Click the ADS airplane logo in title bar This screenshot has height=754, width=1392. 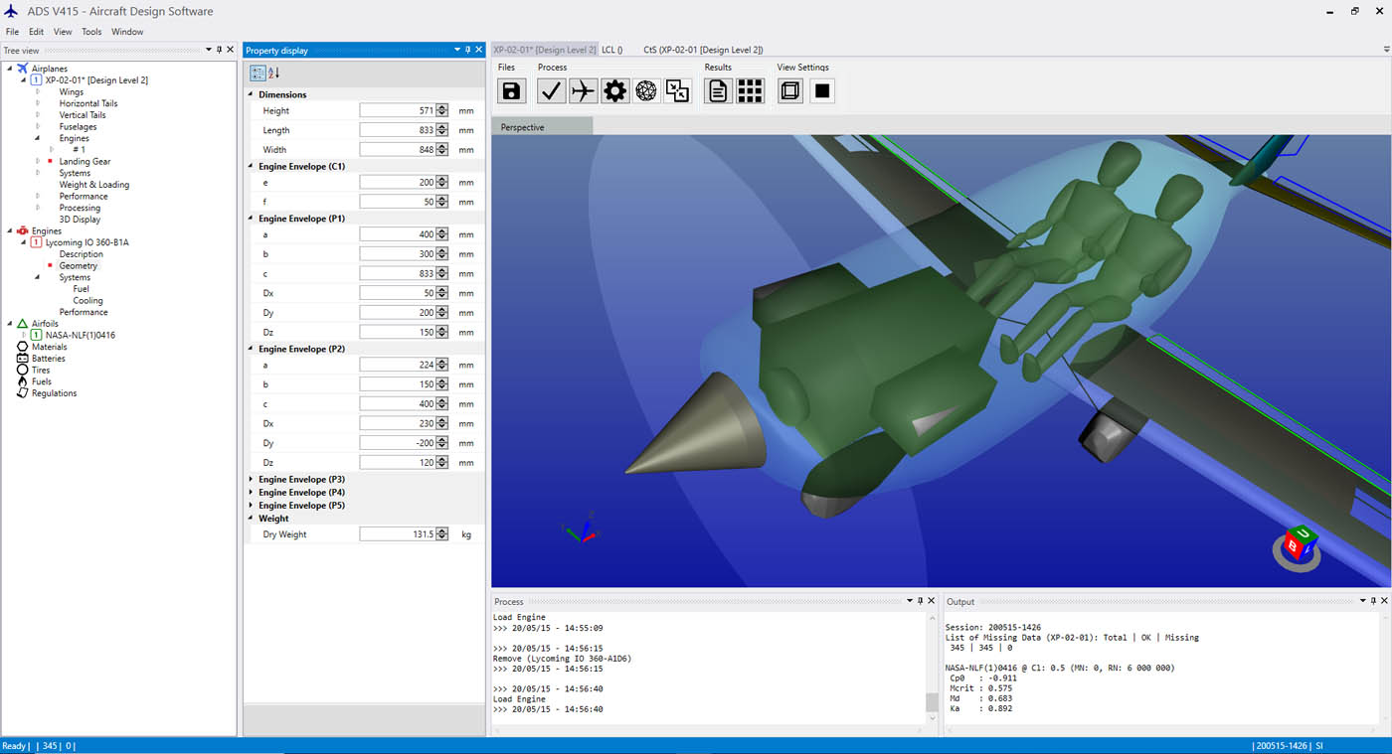(x=12, y=11)
